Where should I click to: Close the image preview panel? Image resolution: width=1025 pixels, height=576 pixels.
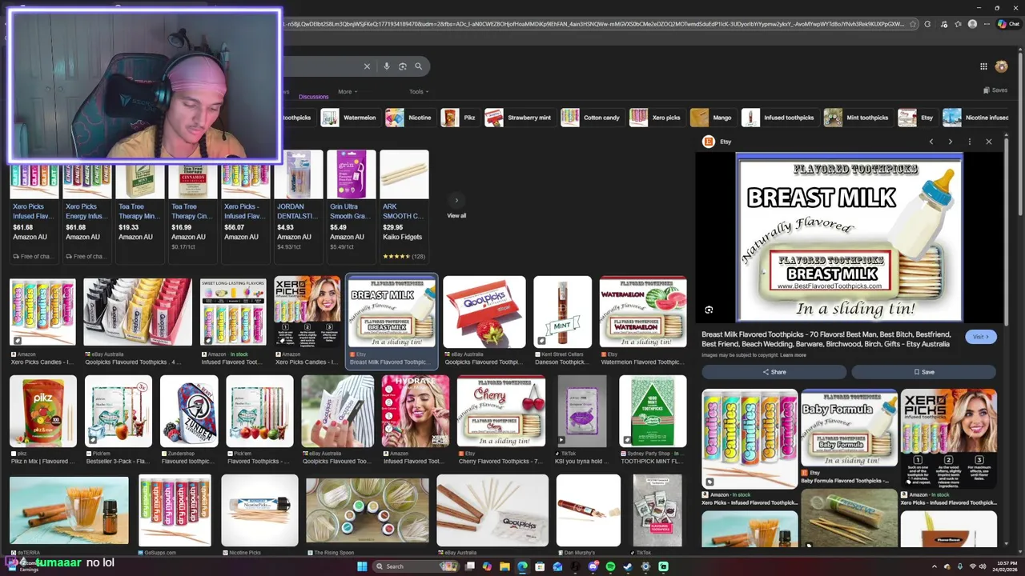click(988, 142)
